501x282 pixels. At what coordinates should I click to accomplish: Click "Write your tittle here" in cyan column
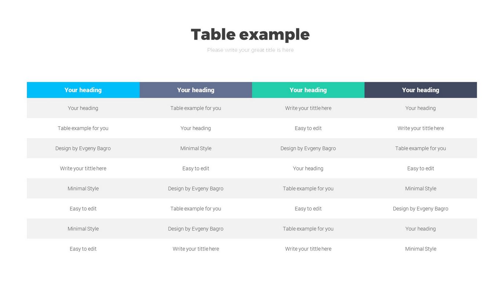tap(83, 169)
